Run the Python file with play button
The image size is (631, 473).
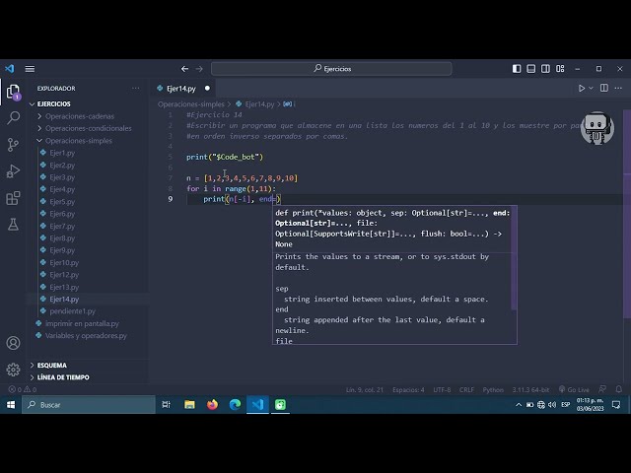click(582, 88)
